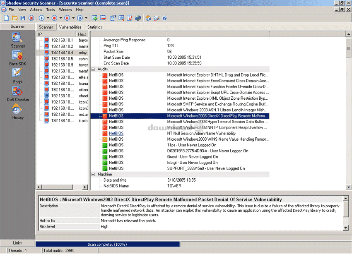Viewport: 352px width, 254px height.
Task: Click the checklist toolbar icon with red checkmark
Action: coord(130,18)
